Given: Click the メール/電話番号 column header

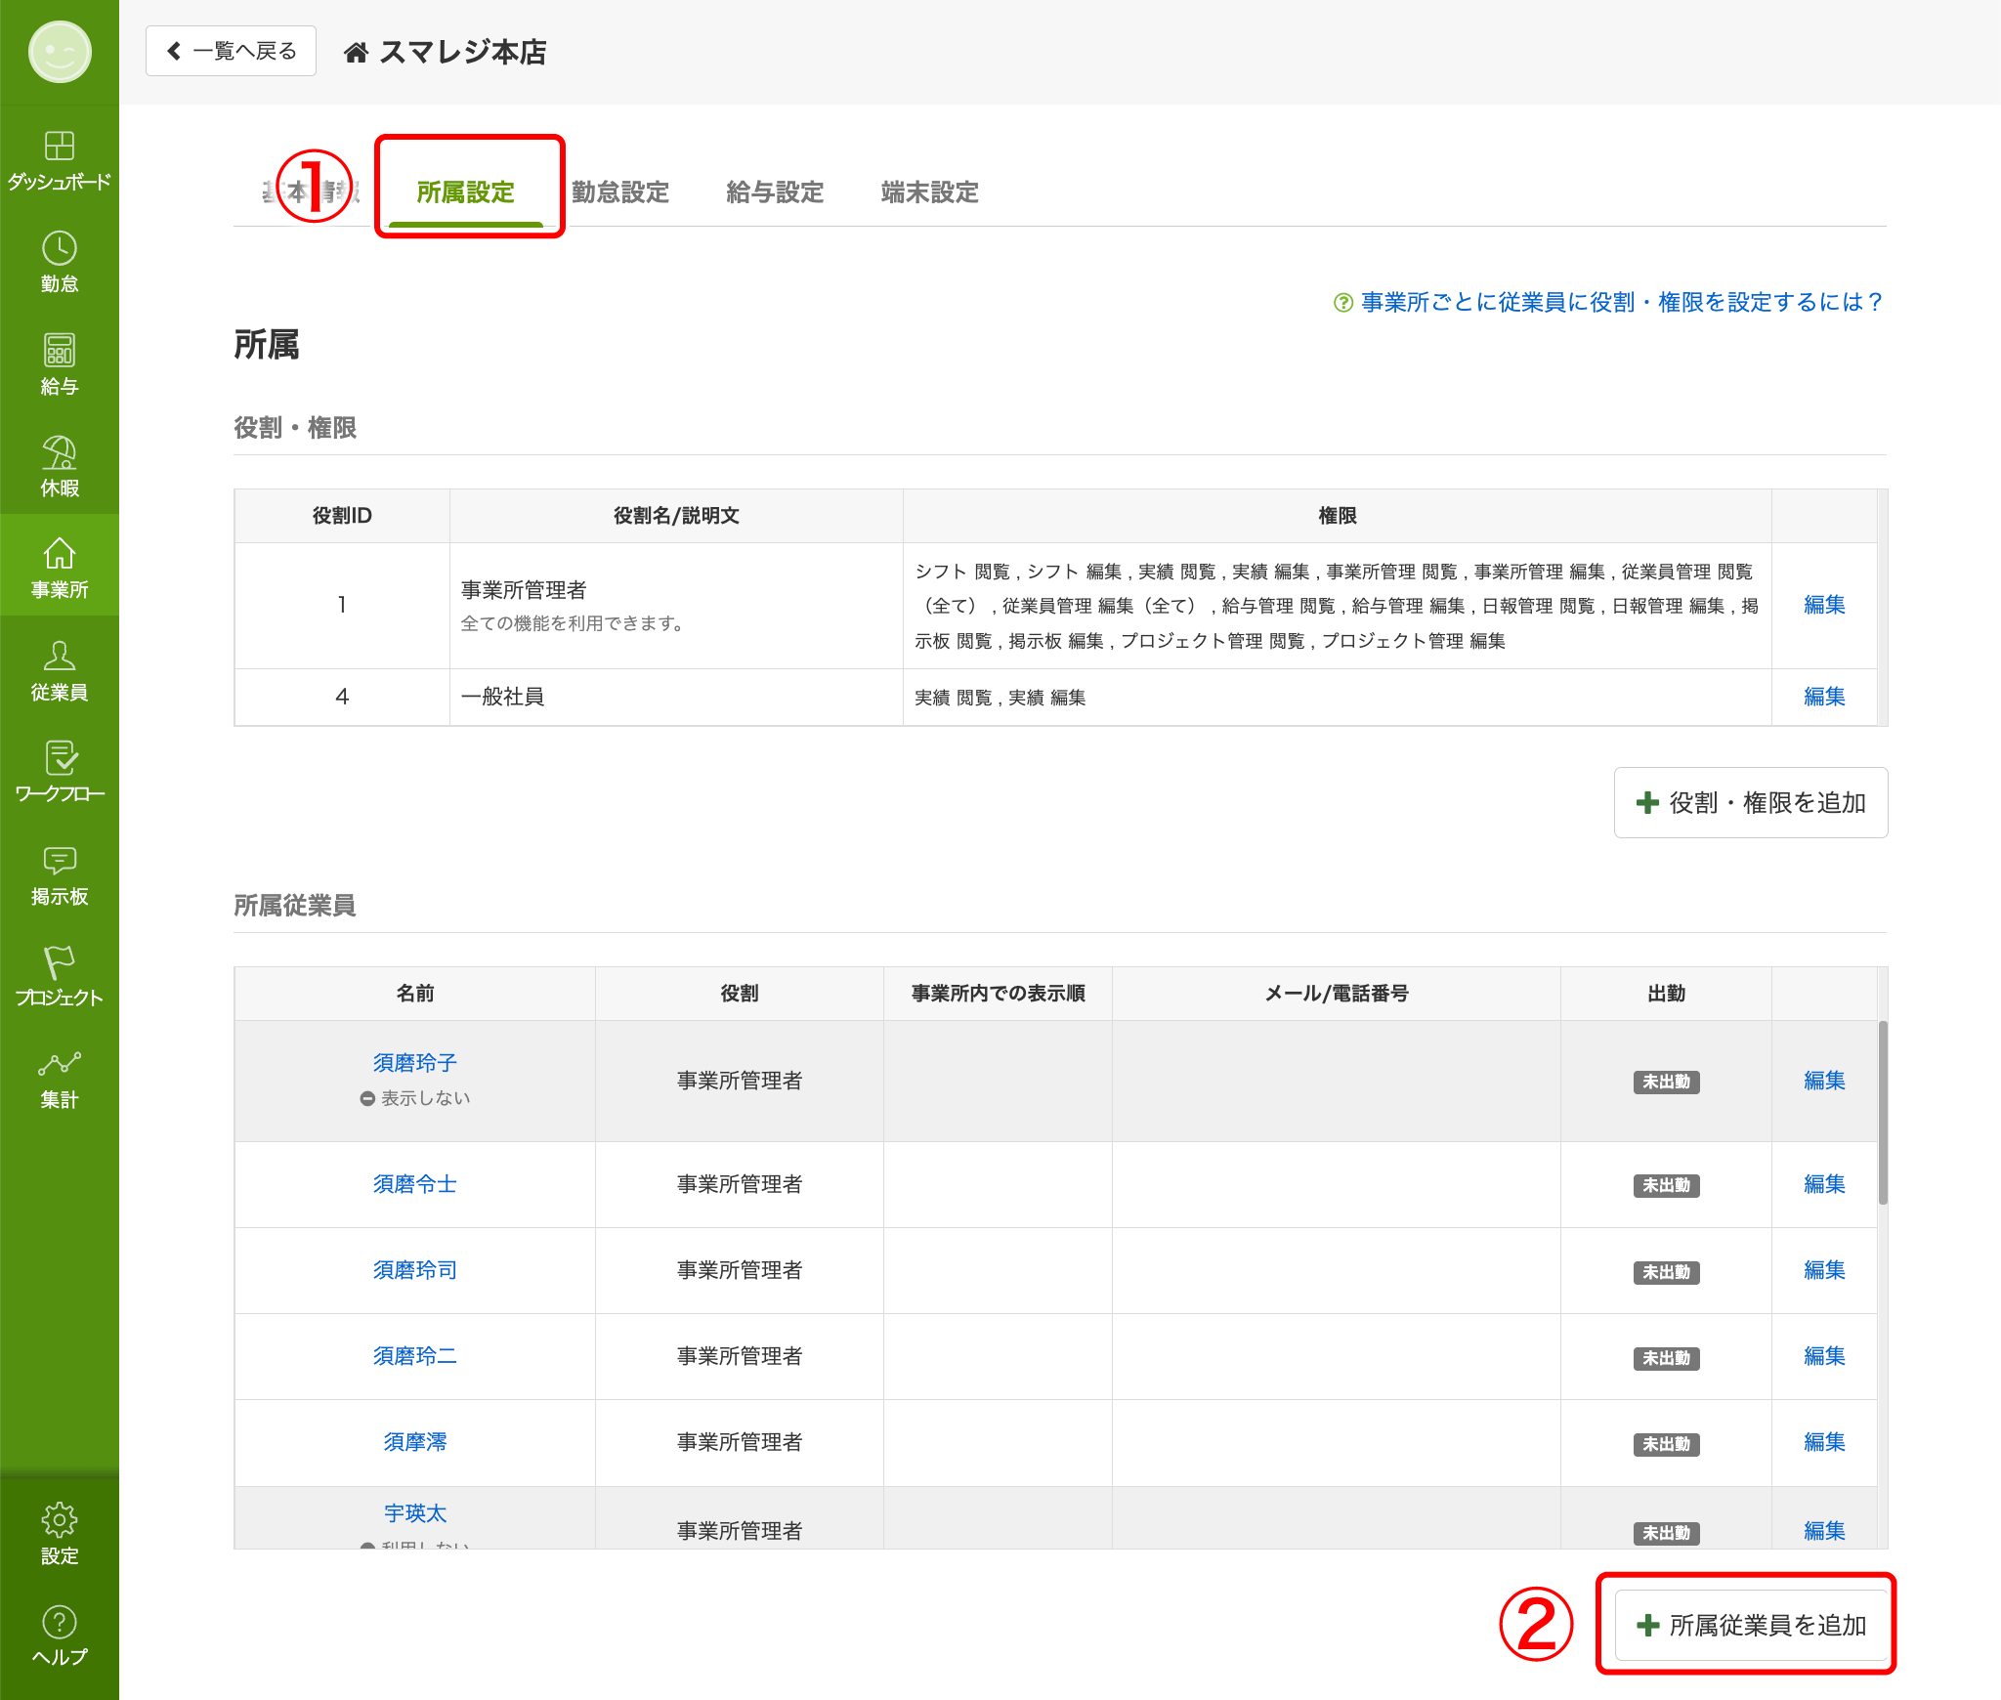Looking at the screenshot, I should (x=1336, y=994).
